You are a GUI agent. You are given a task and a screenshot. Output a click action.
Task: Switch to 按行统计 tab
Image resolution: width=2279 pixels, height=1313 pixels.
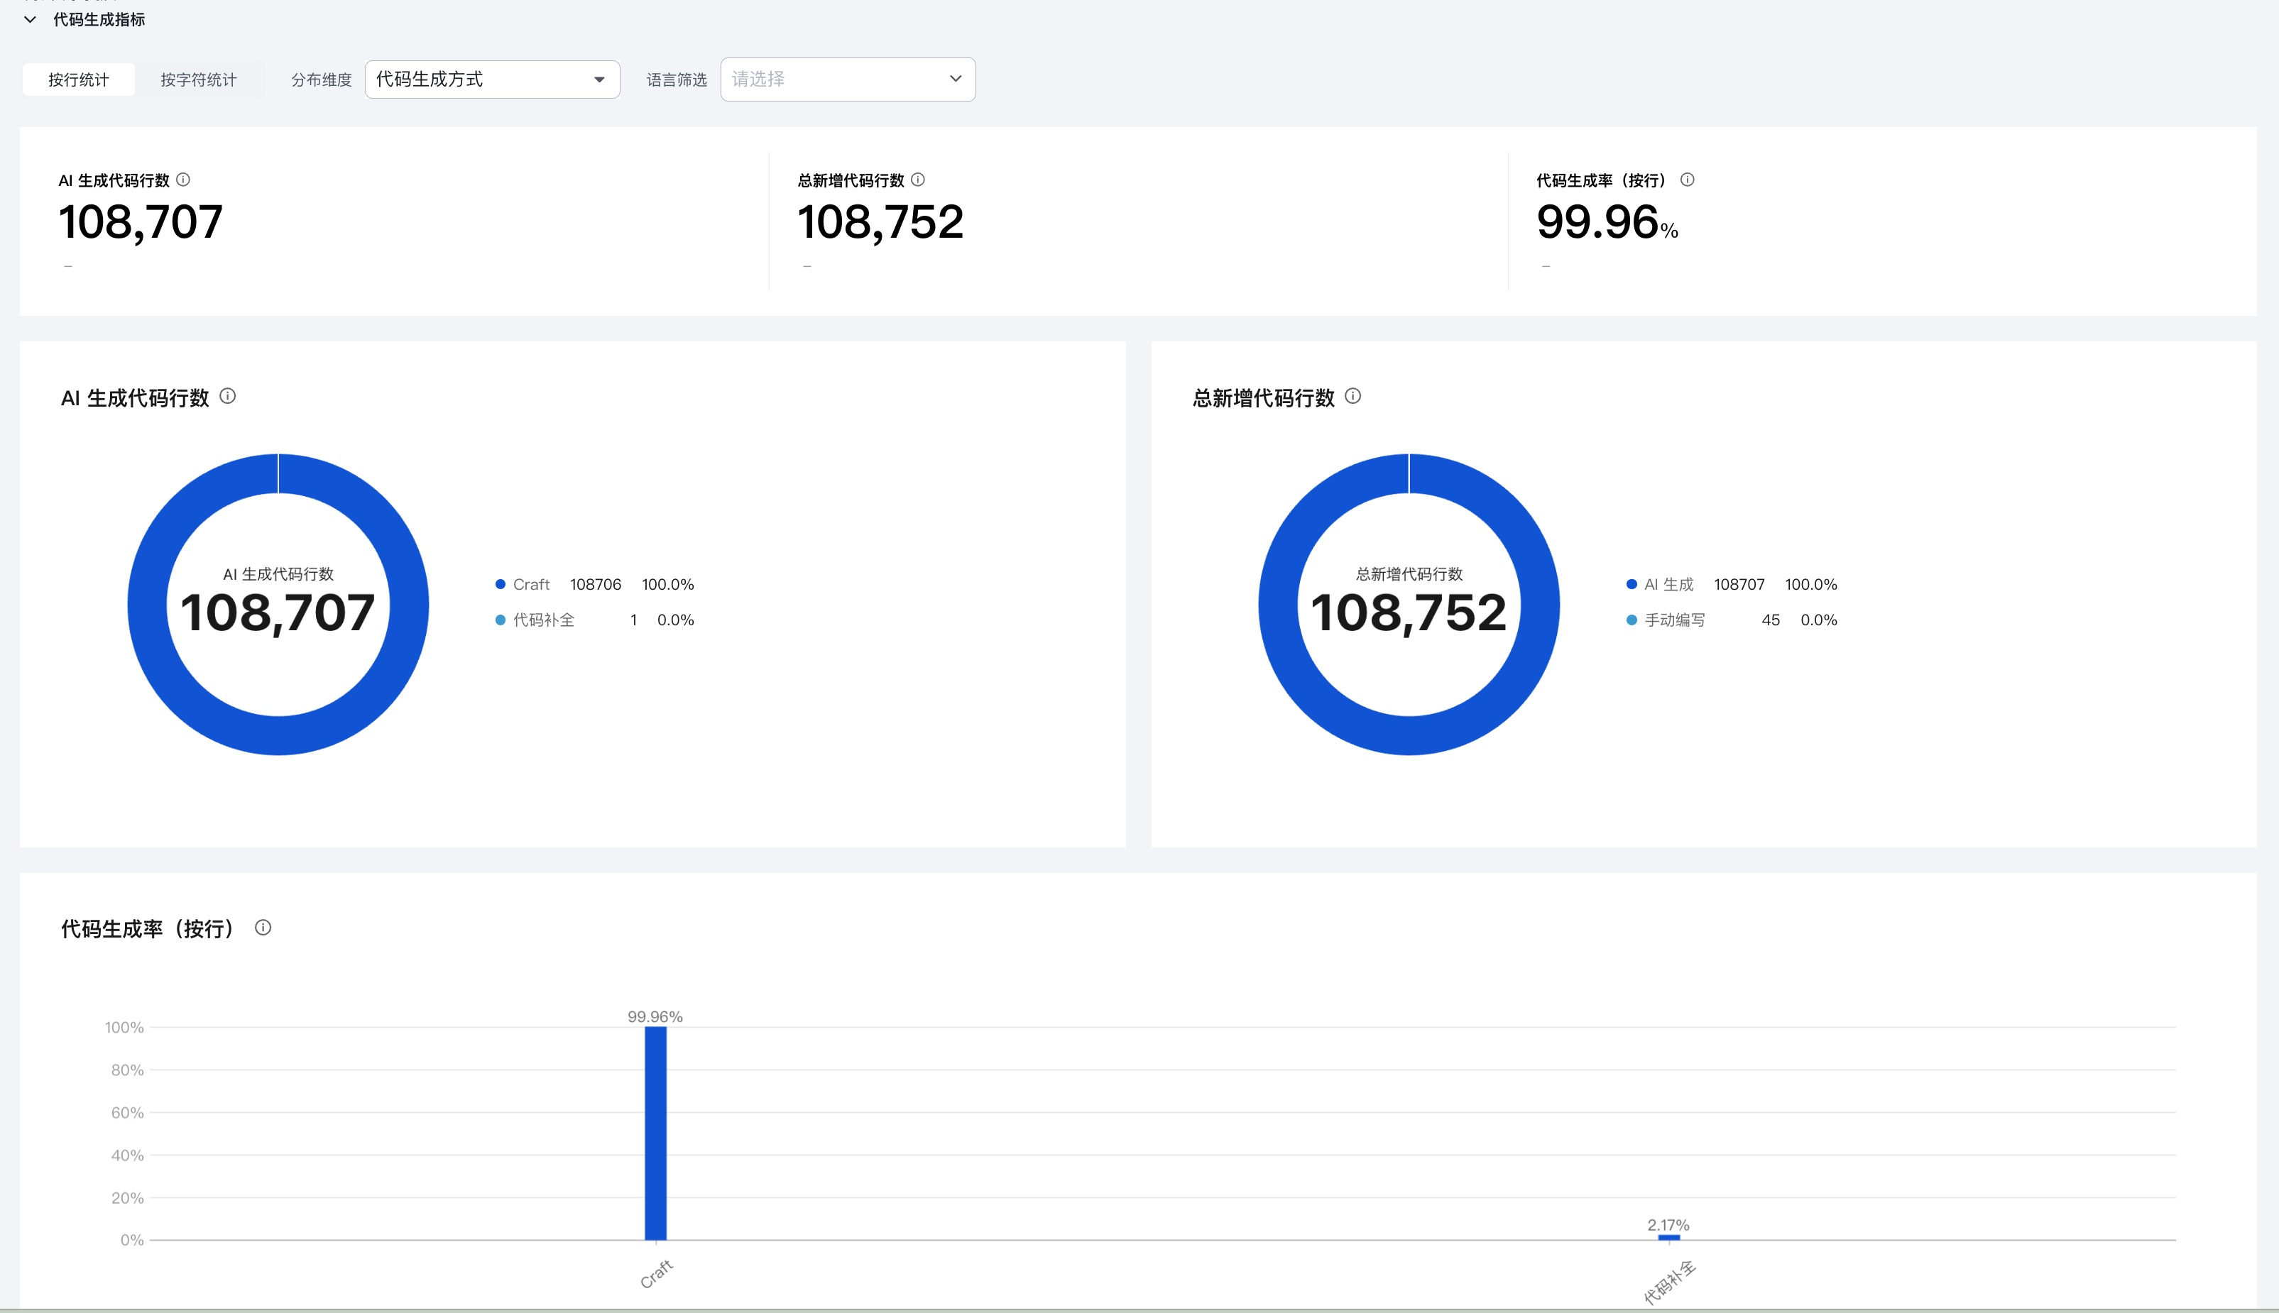(x=79, y=79)
